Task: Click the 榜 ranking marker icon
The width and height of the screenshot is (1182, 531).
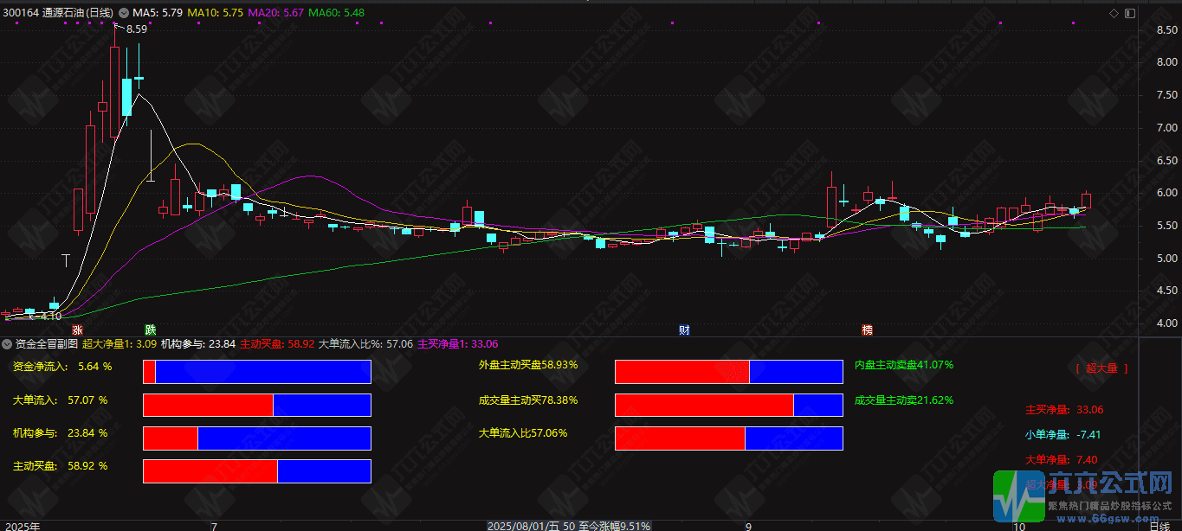Action: [867, 330]
